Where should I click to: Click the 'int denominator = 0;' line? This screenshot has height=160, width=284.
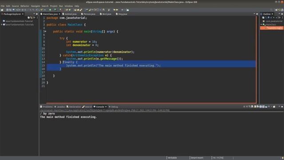click(83, 45)
